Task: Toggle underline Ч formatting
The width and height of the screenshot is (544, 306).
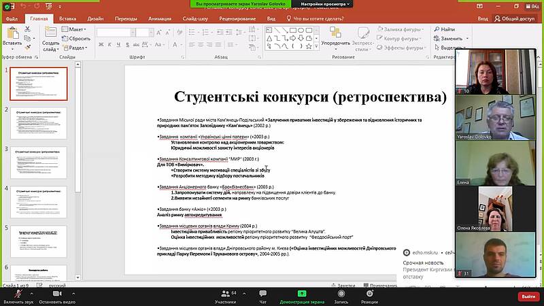Action: [x=118, y=44]
